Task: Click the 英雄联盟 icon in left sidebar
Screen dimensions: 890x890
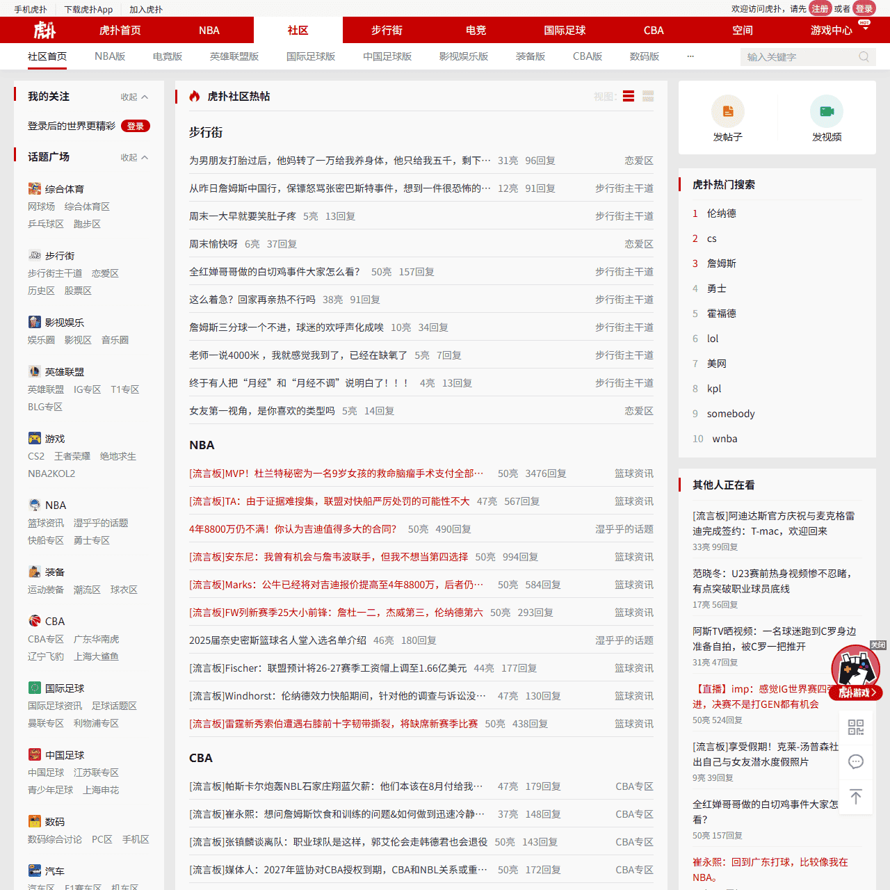Action: point(35,371)
